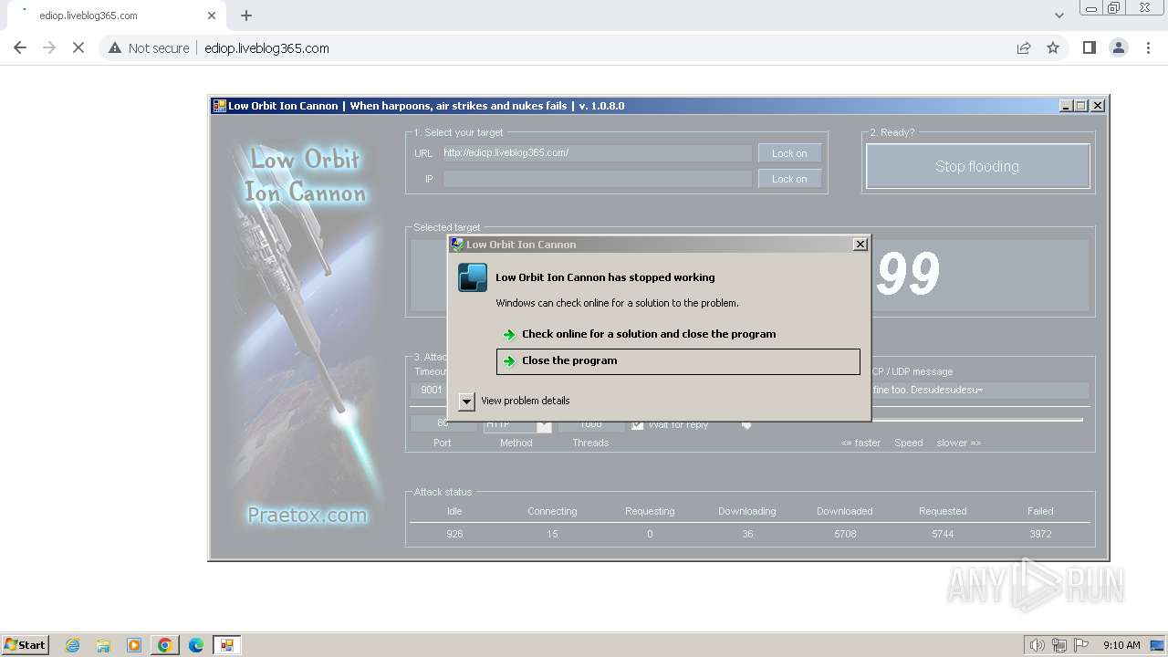This screenshot has width=1168, height=657.
Task: Click the URL target field
Action: tap(598, 153)
